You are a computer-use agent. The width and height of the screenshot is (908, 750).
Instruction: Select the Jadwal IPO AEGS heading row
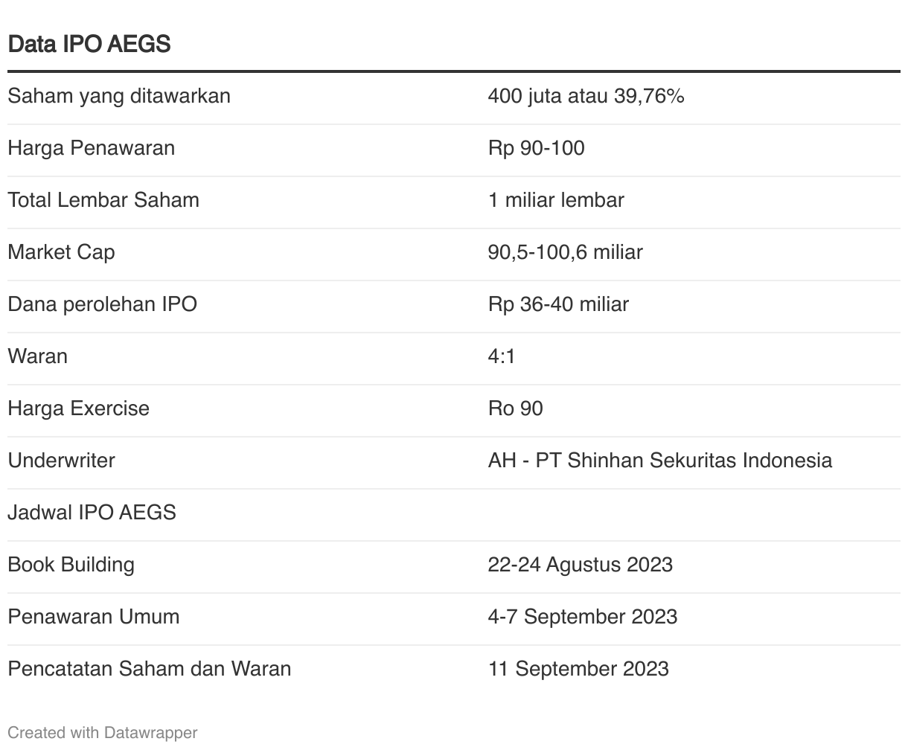point(454,513)
